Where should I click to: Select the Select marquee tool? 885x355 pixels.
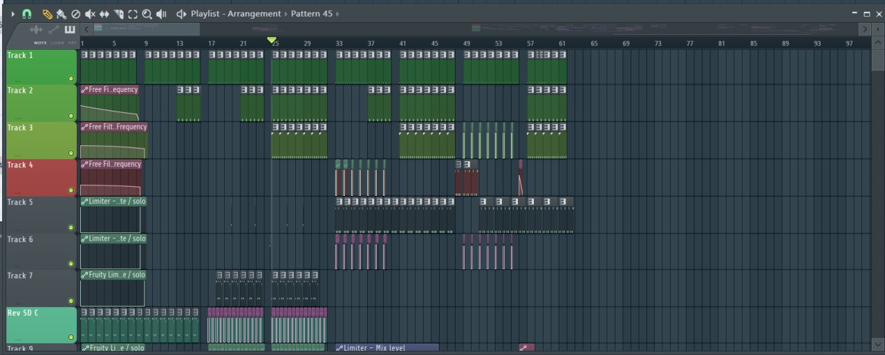[x=133, y=14]
